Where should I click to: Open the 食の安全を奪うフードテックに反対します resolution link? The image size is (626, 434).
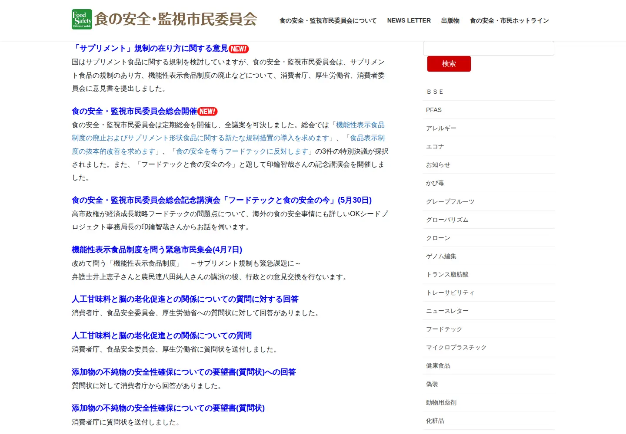(x=242, y=151)
